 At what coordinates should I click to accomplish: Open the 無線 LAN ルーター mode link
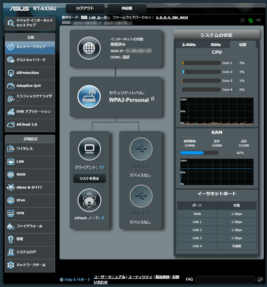click(96, 18)
